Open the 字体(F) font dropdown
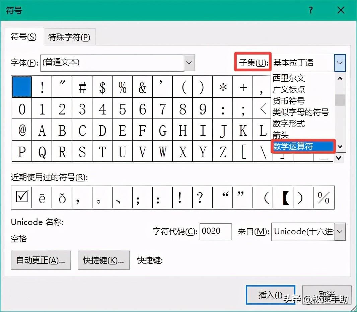Viewport: 357px width, 312px height. pos(189,63)
